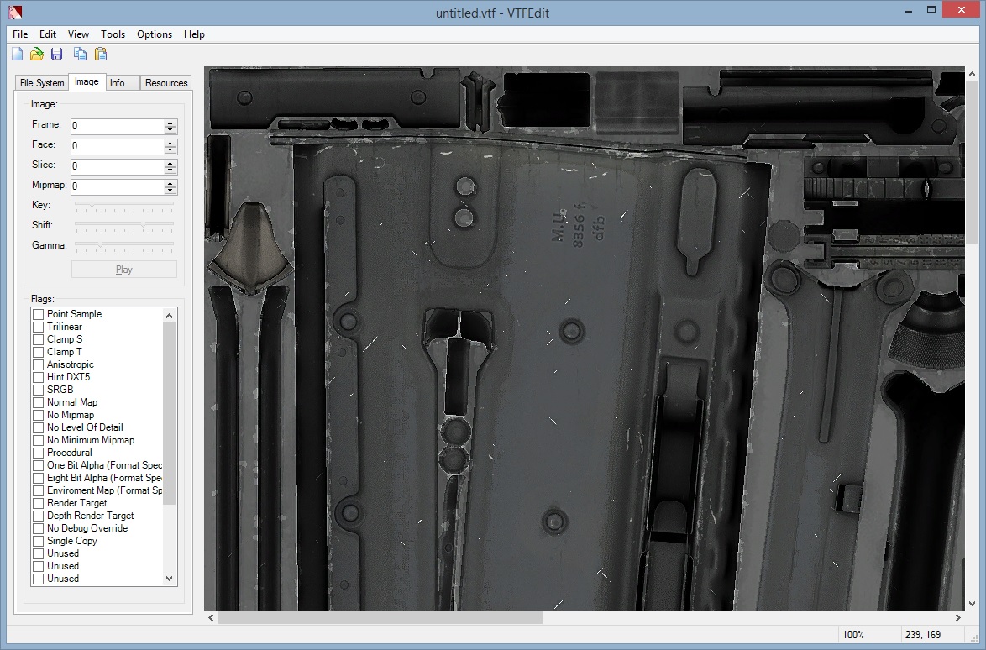
Task: Check the Render Target flag
Action: [x=39, y=503]
